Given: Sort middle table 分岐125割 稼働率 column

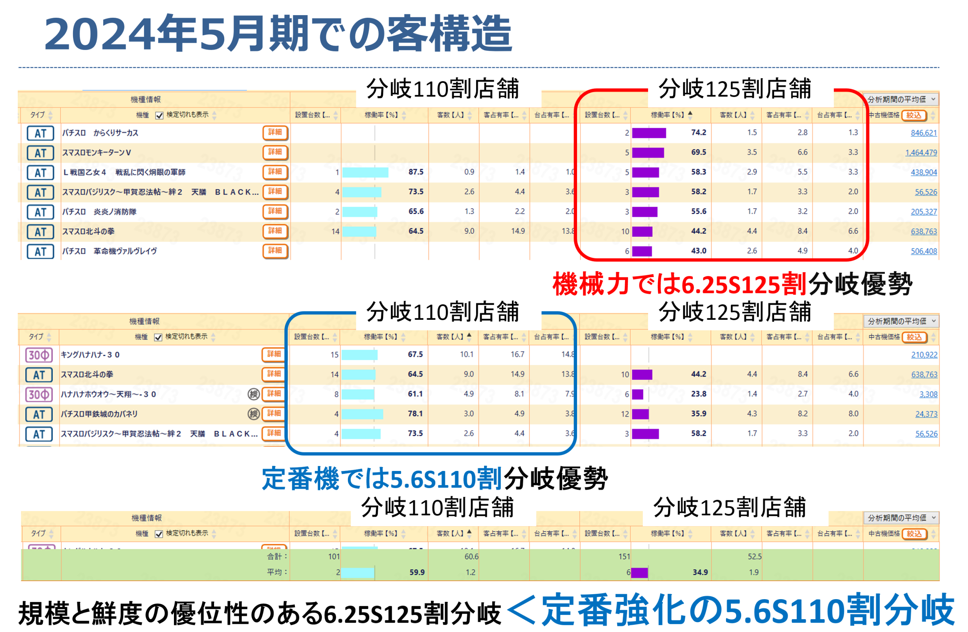Looking at the screenshot, I should pos(690,337).
